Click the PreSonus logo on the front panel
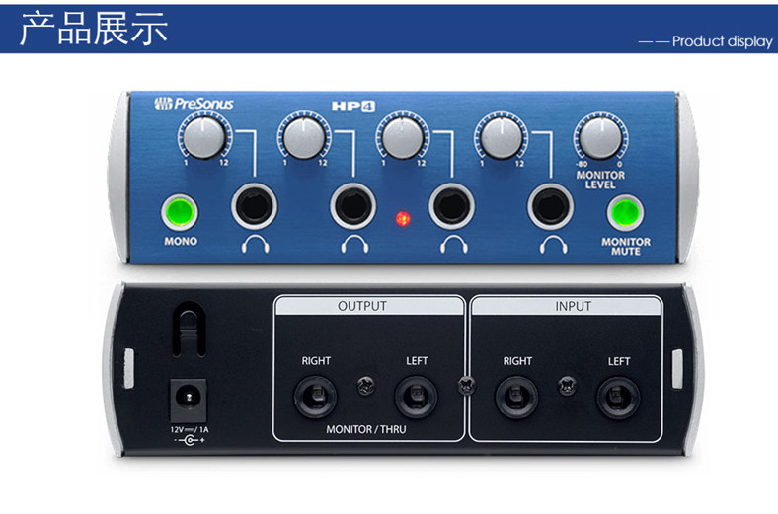Viewport: 778px width, 514px height. point(194,104)
